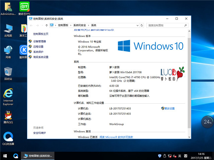Select the 系统 breadcrumb
This screenshot has height=160, width=214.
(94, 25)
